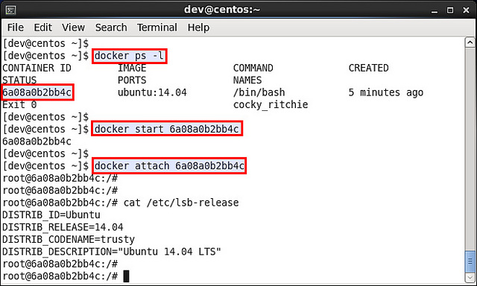Click the highlighted container ID 6a08a0b2bb4c
The height and width of the screenshot is (286, 477).
37,92
